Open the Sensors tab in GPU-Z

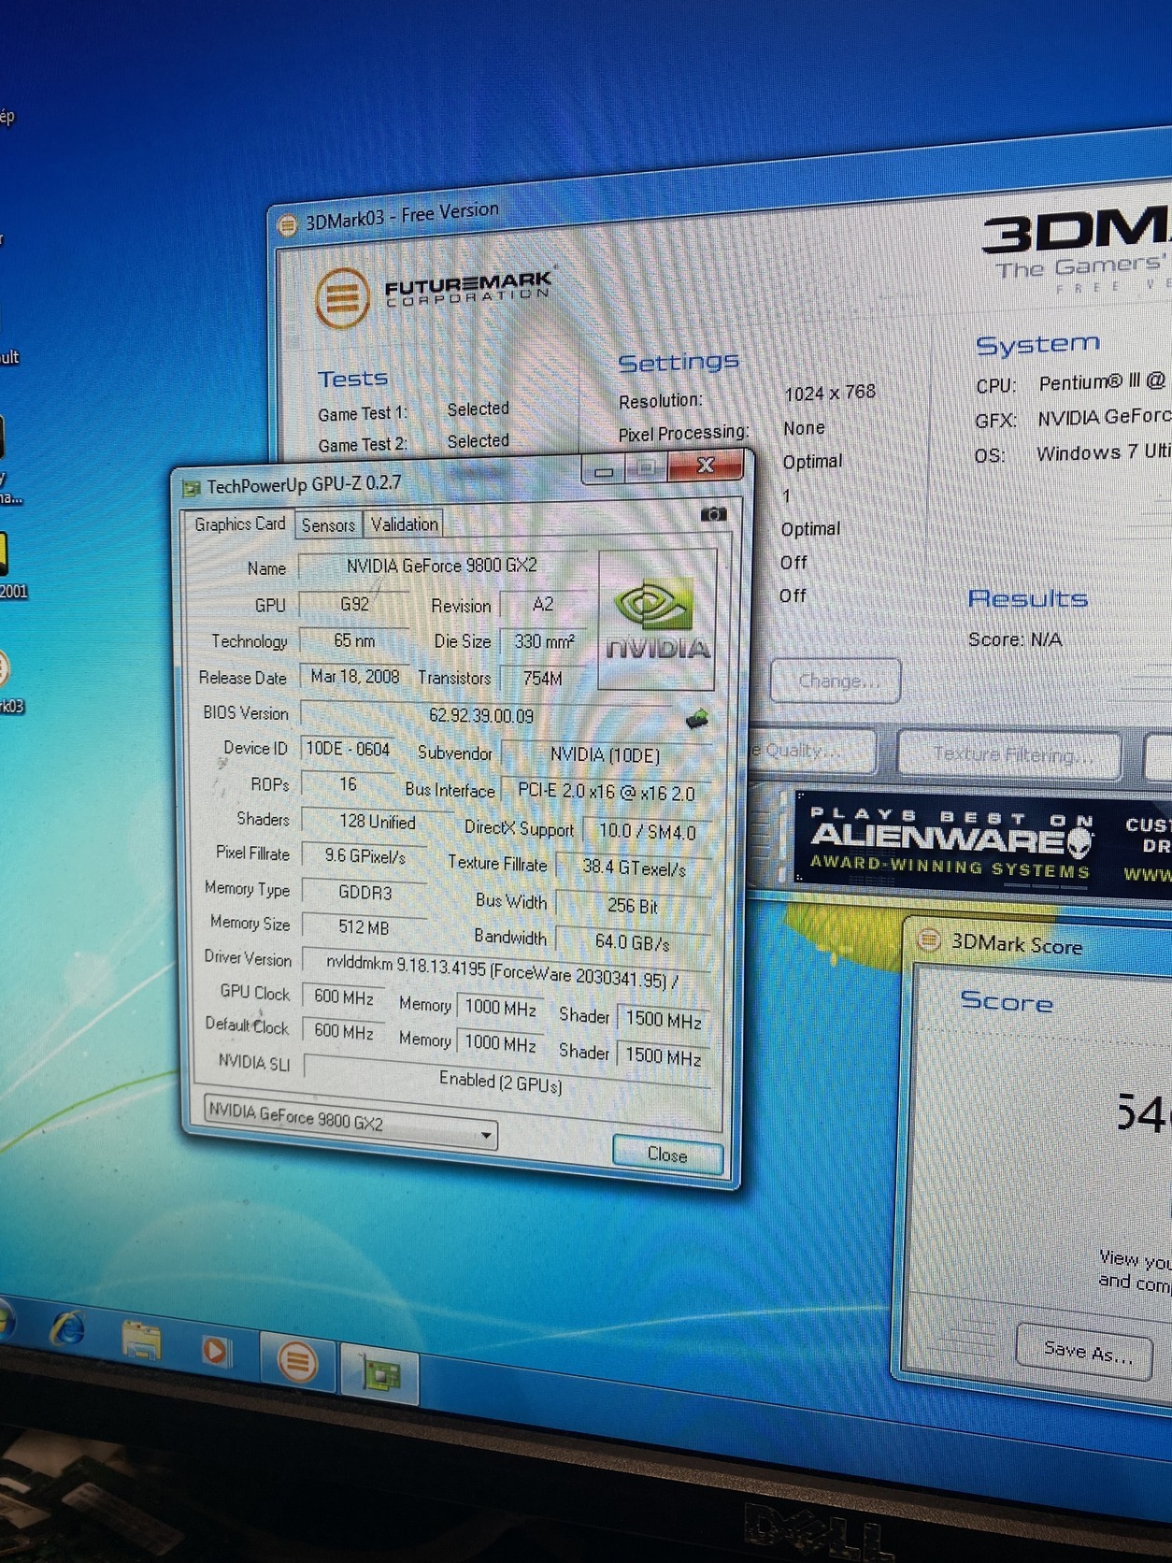328,525
